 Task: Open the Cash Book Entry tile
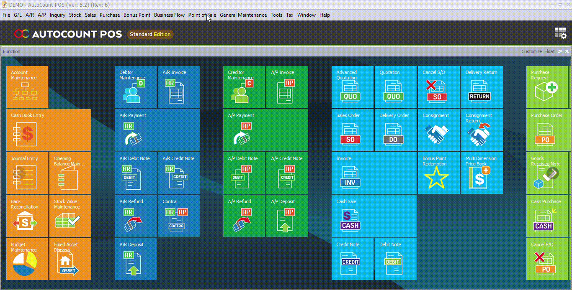(49, 130)
